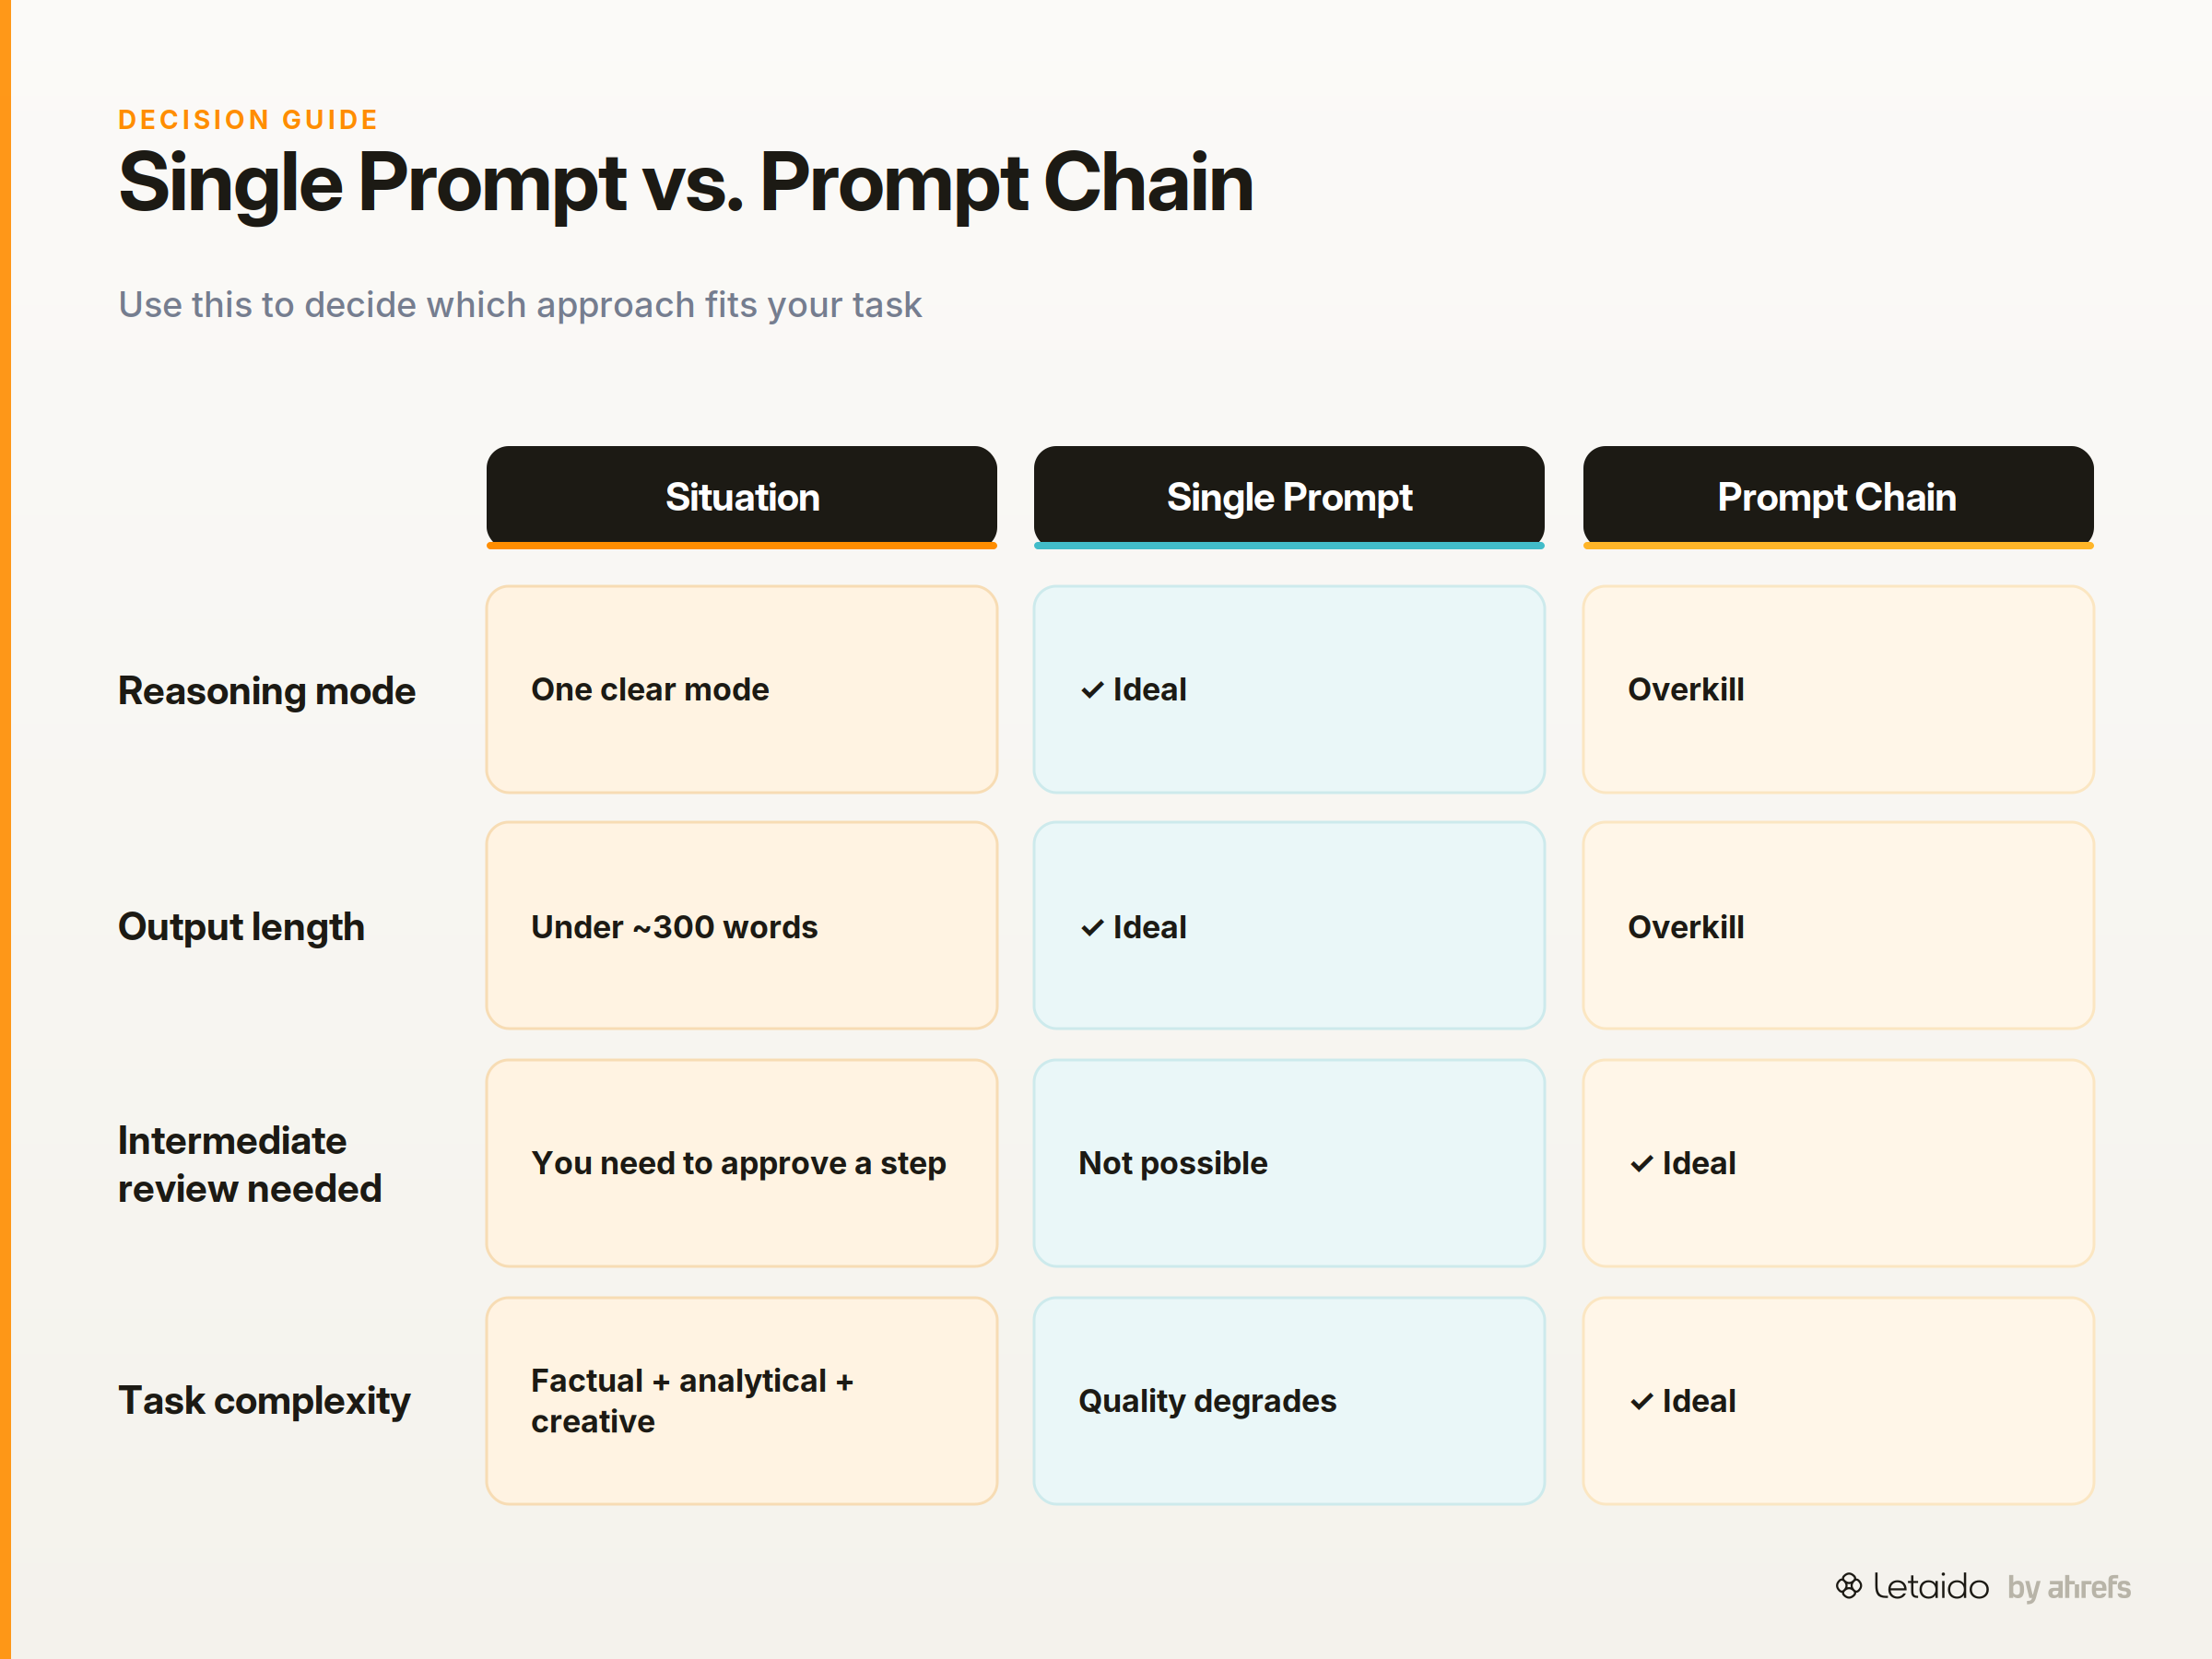Click checkmark icon in Reasoning mode Single Prompt cell
The image size is (2212, 1659).
pyautogui.click(x=1092, y=690)
